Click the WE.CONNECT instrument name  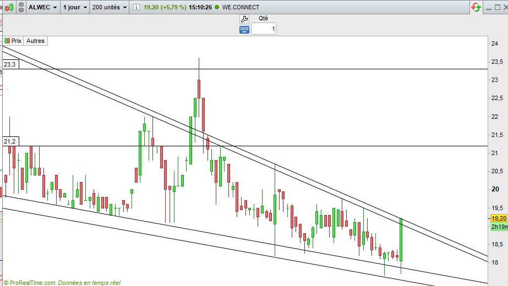(x=241, y=7)
